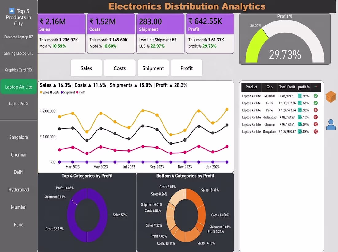Click the red cross icon in Bangalore row
This screenshot has height=252, width=338.
click(x=316, y=131)
